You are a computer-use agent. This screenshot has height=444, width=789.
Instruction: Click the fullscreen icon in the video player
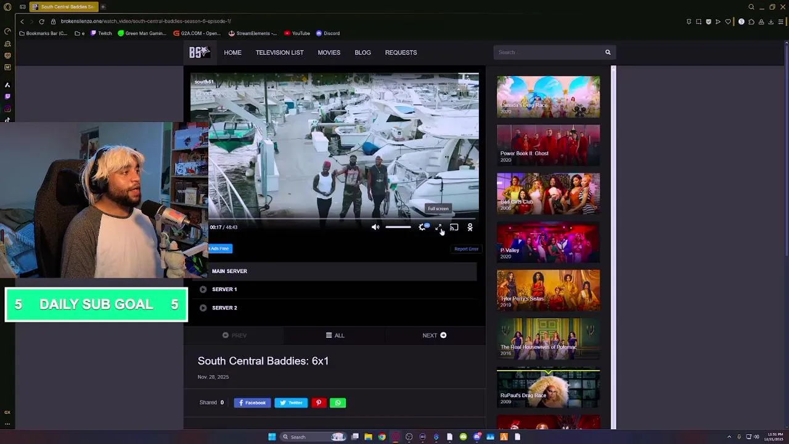tap(438, 228)
